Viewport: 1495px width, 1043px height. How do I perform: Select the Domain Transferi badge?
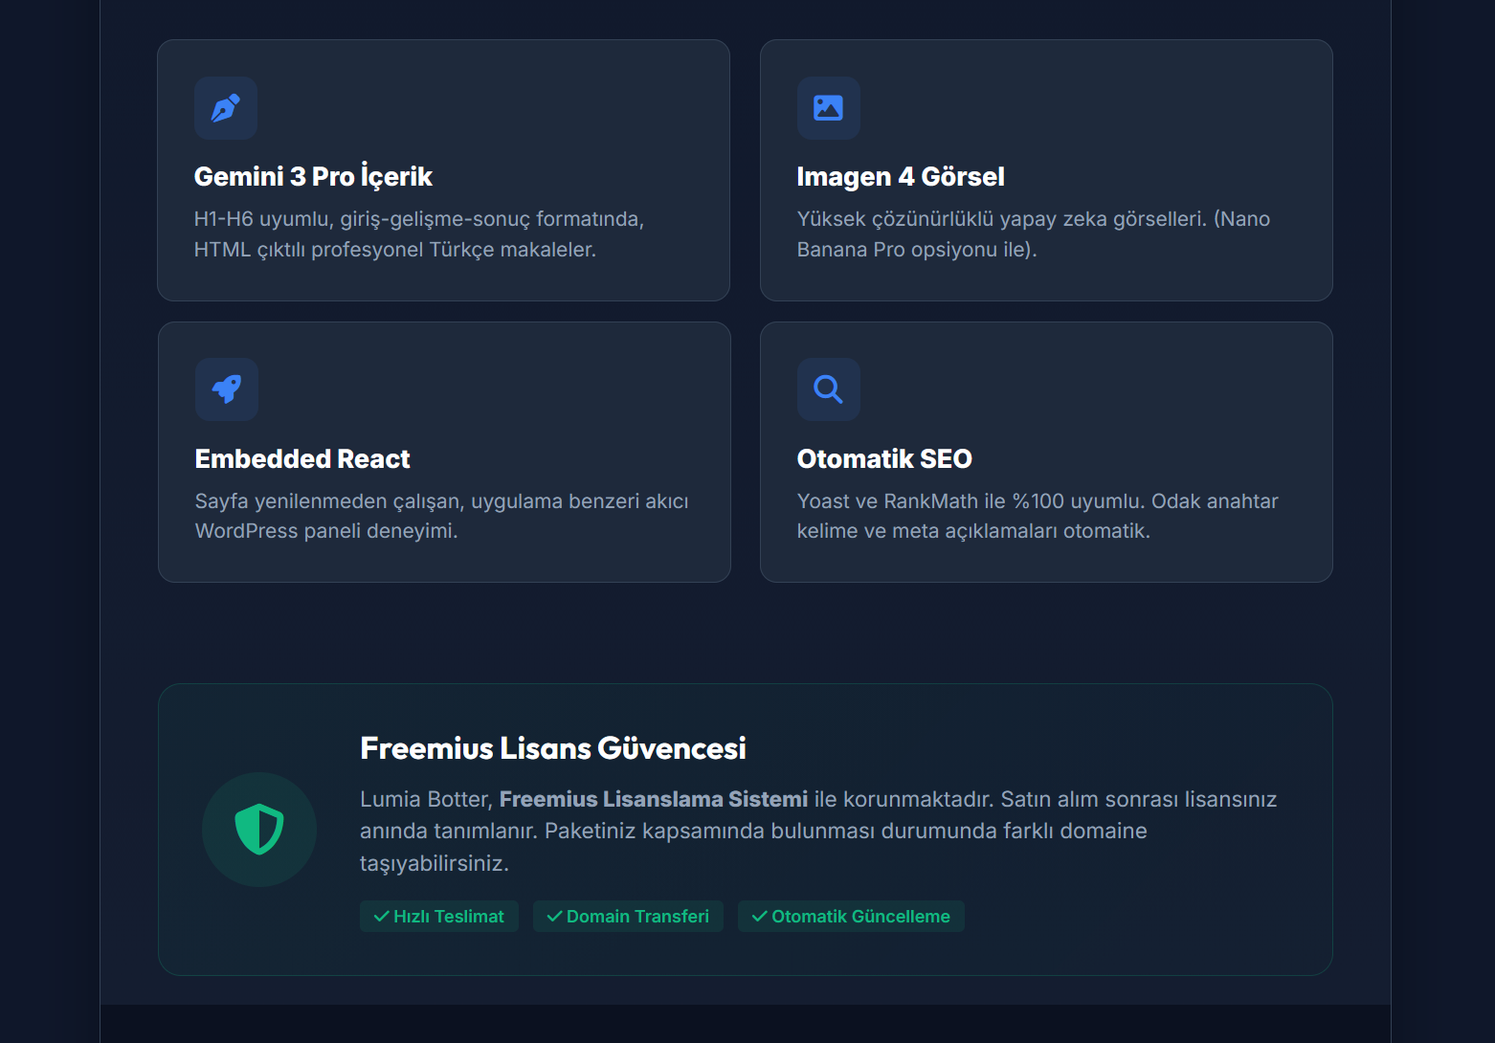click(x=628, y=916)
